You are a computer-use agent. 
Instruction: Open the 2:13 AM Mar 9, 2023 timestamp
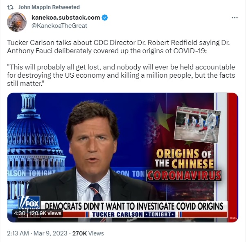[37, 233]
